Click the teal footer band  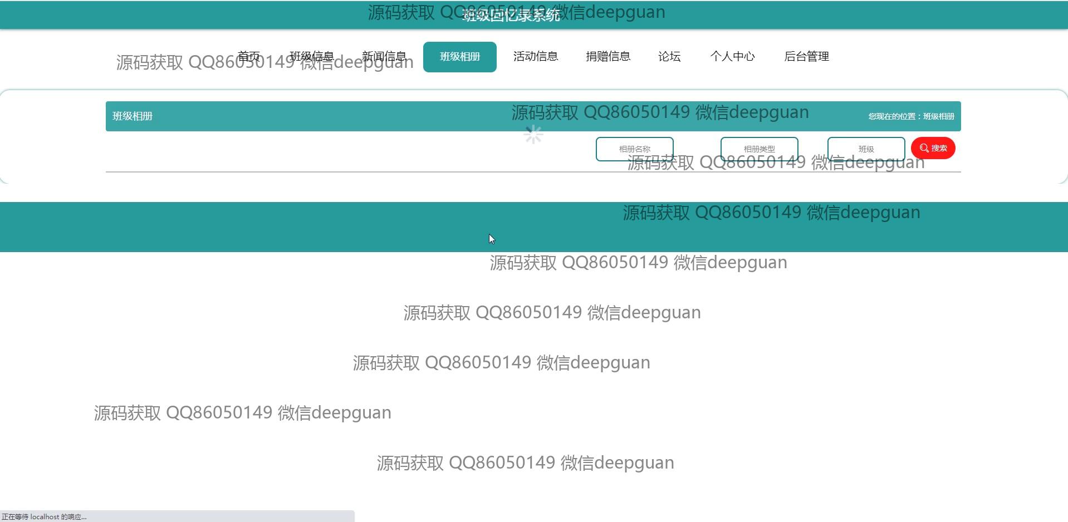[x=278, y=227]
